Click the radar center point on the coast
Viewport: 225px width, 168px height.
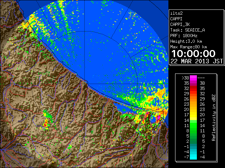(85, 84)
